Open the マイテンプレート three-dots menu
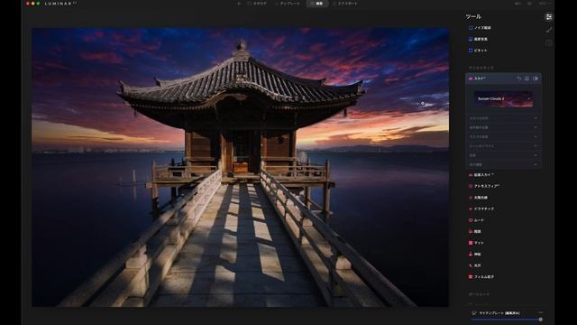577x325 pixels. (x=541, y=313)
